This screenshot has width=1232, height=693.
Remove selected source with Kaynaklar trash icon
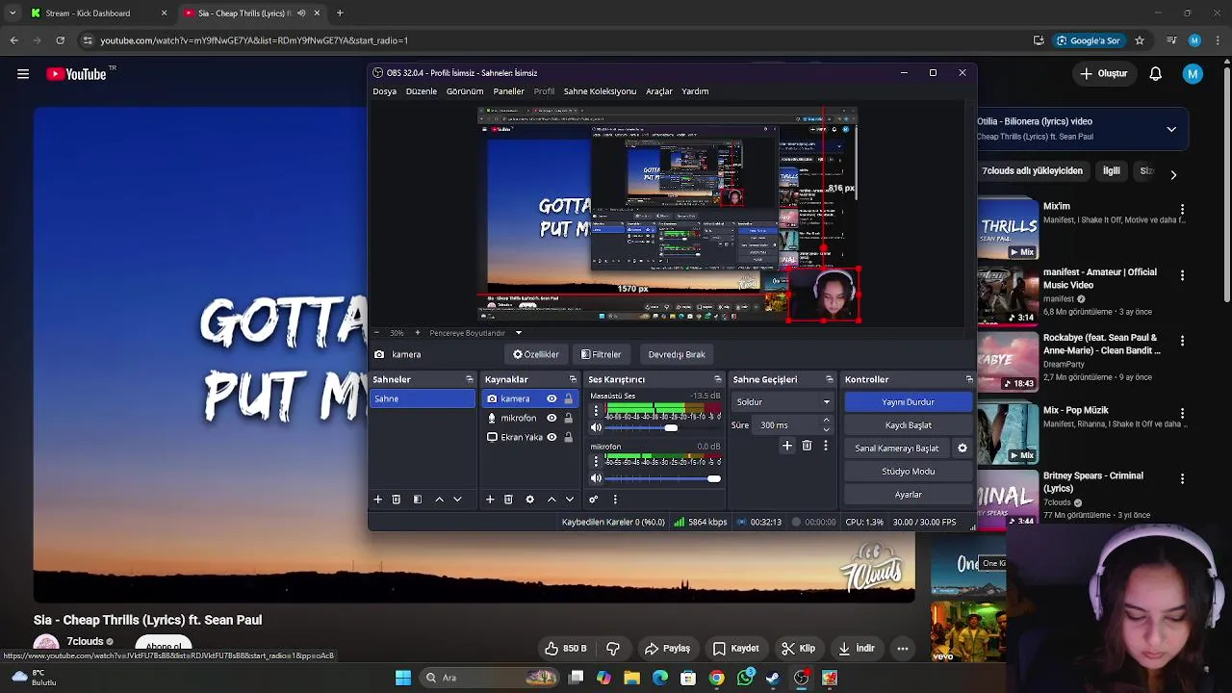508,500
